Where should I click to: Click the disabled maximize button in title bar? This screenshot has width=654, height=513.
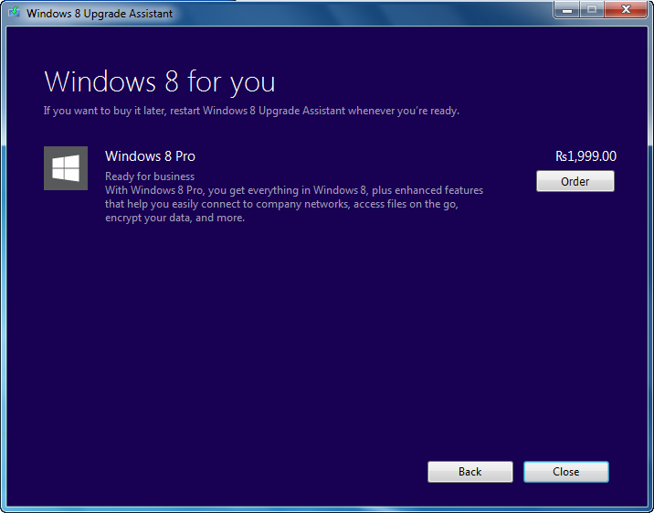click(592, 9)
